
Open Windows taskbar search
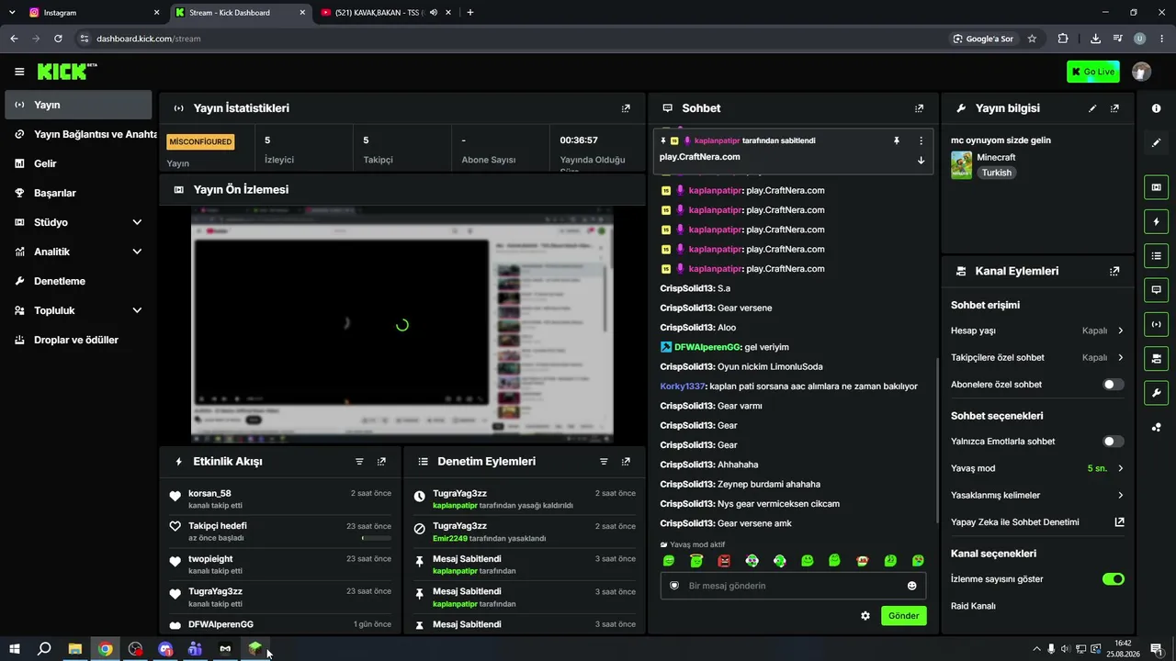click(x=44, y=649)
